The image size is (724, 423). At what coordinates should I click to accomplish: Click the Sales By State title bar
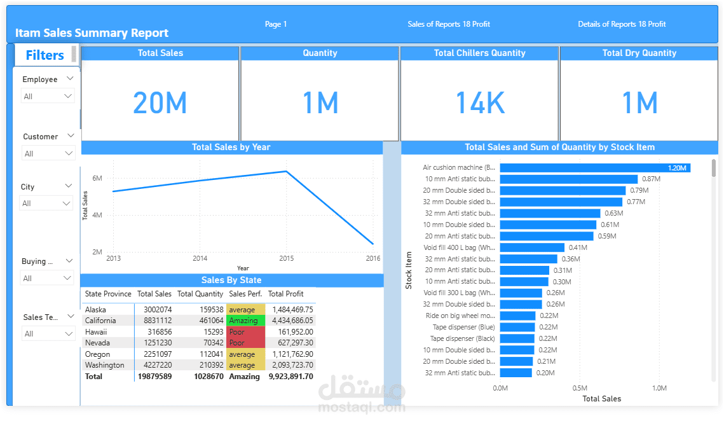(x=232, y=280)
